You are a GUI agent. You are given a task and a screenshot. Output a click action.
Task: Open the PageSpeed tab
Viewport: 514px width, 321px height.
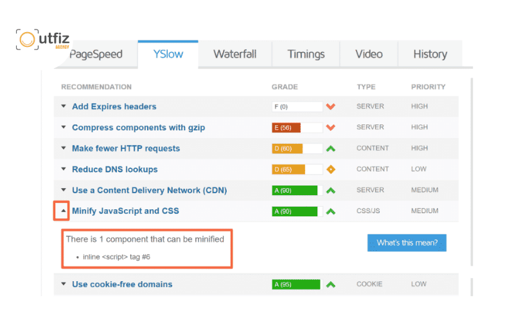pyautogui.click(x=96, y=54)
